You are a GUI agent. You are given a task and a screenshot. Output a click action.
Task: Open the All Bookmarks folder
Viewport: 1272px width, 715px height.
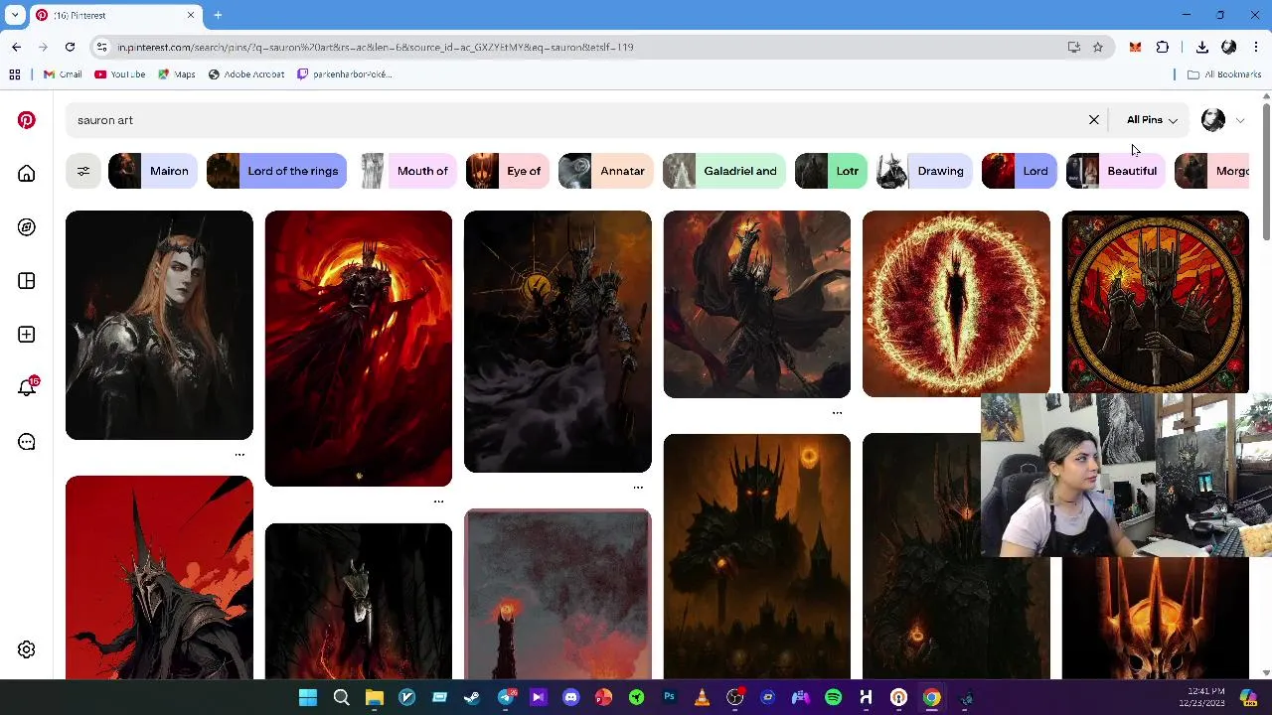(1224, 74)
